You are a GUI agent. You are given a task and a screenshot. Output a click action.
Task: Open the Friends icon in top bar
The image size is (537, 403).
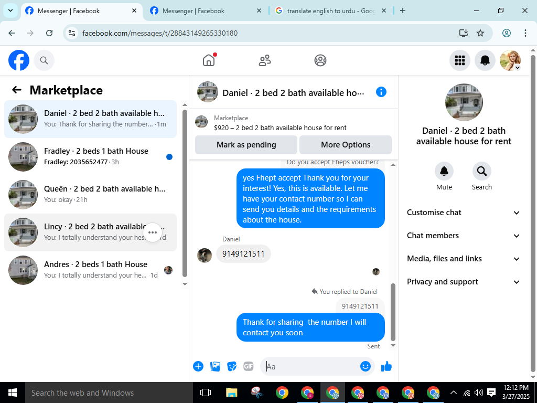264,60
